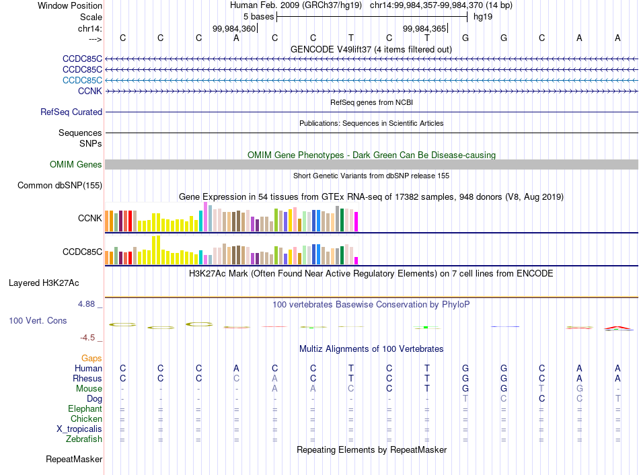
Task: Open the GTEx Gene Expression track title
Action: tap(371, 196)
